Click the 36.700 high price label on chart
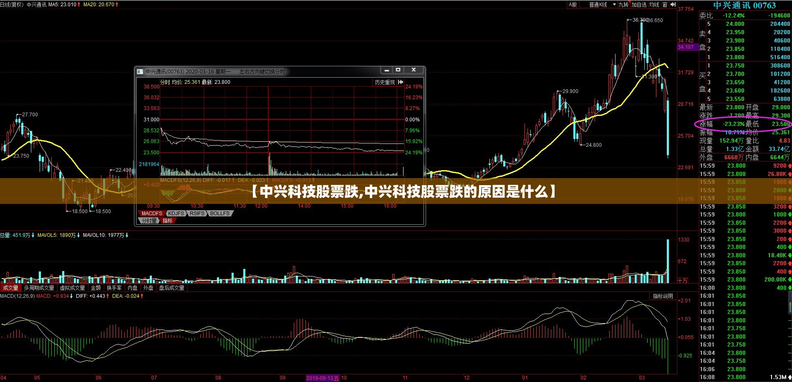This screenshot has width=792, height=382. click(x=640, y=20)
